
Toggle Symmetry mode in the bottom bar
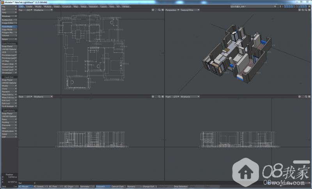87,187
